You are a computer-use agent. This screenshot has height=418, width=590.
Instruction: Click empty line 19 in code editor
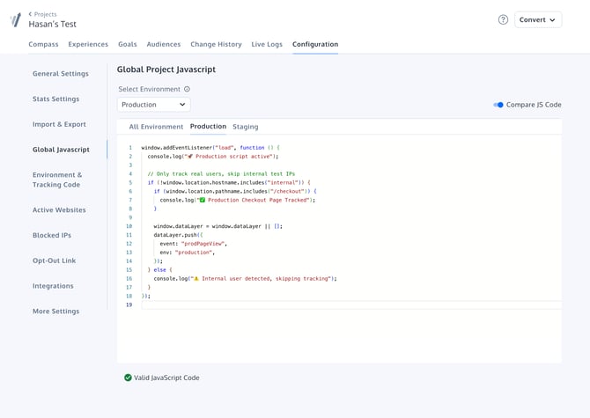(351, 304)
